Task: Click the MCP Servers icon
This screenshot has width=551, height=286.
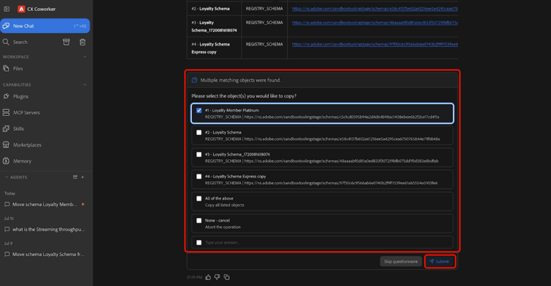Action: point(6,113)
